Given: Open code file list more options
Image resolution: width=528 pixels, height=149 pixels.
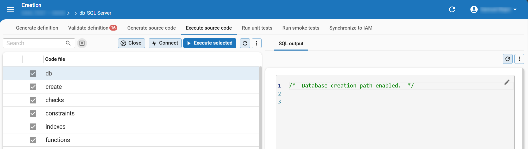Looking at the screenshot, I should 256,43.
